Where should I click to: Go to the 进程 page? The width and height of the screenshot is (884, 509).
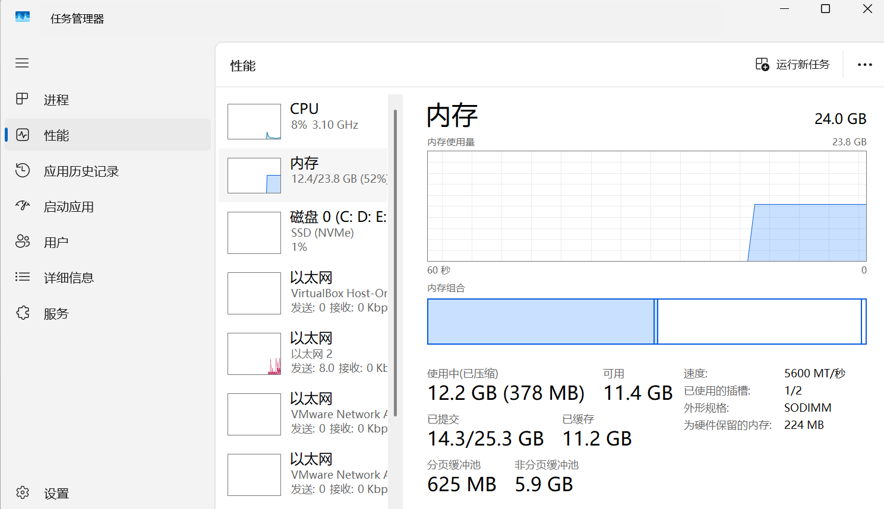click(108, 100)
